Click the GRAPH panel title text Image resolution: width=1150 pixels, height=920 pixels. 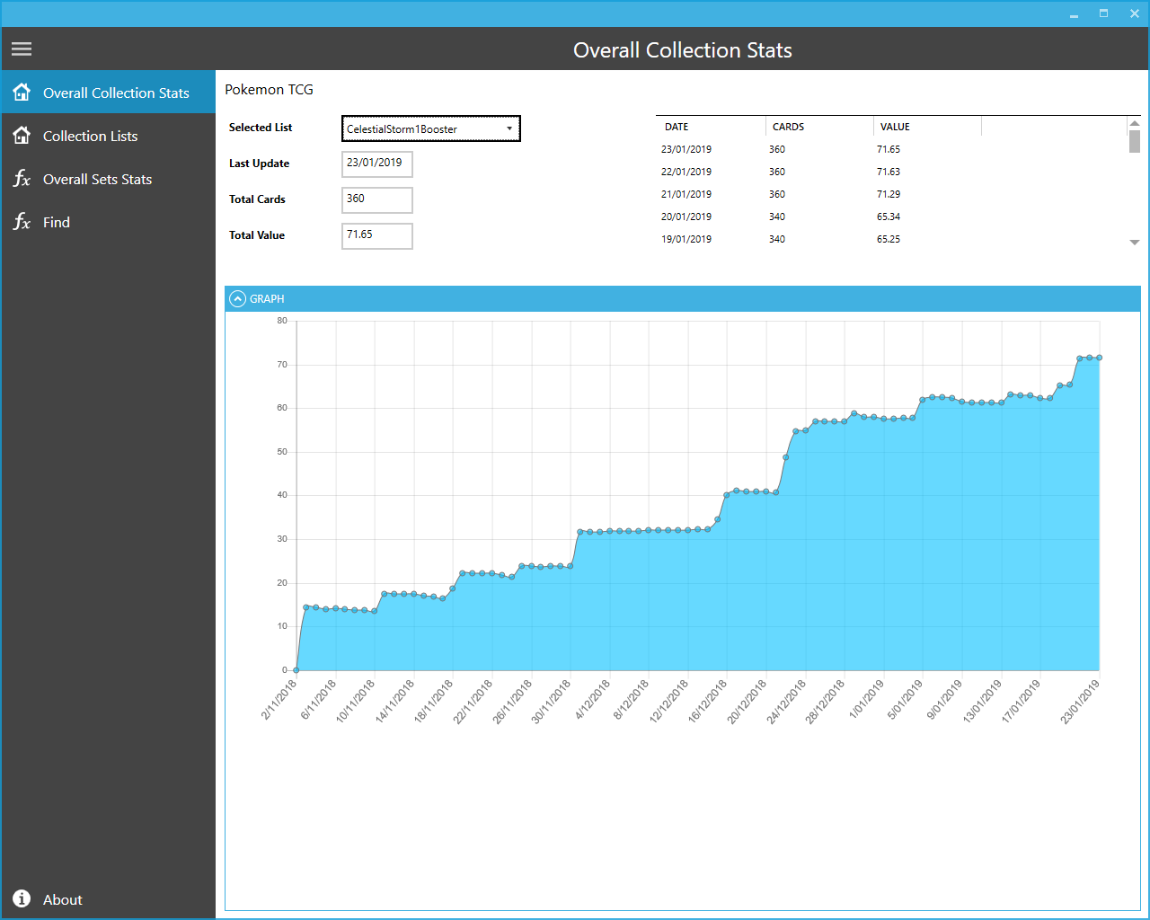coord(267,299)
